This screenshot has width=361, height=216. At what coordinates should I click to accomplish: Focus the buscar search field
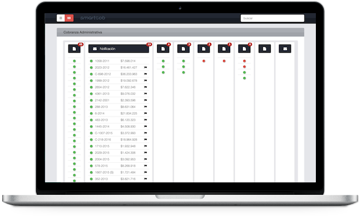coord(272,18)
